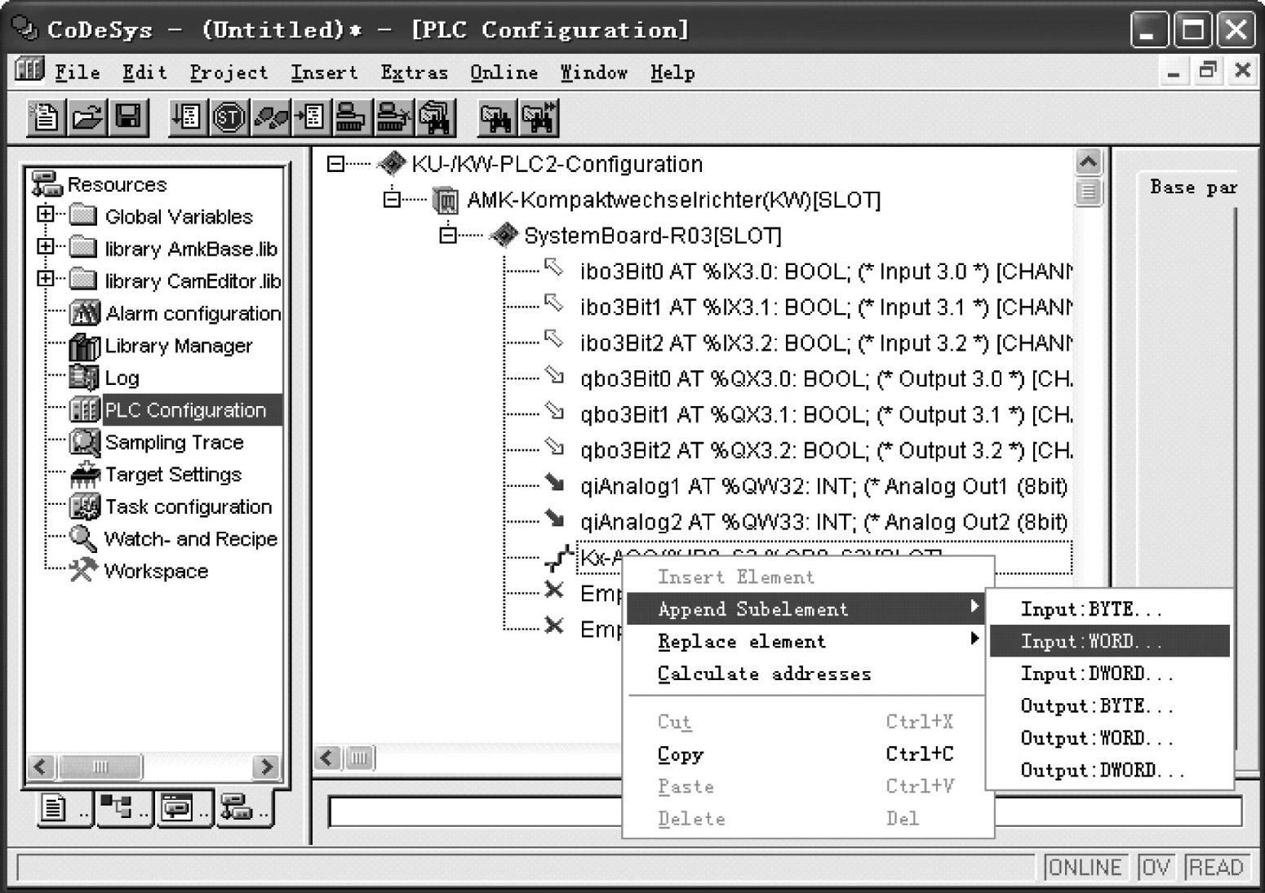
Task: Click the Stop (ST) toolbar icon
Action: coord(229,118)
